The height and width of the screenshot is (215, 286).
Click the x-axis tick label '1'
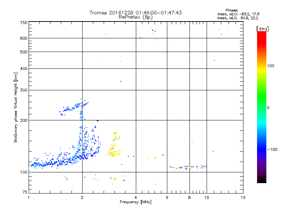pyautogui.click(x=29, y=197)
